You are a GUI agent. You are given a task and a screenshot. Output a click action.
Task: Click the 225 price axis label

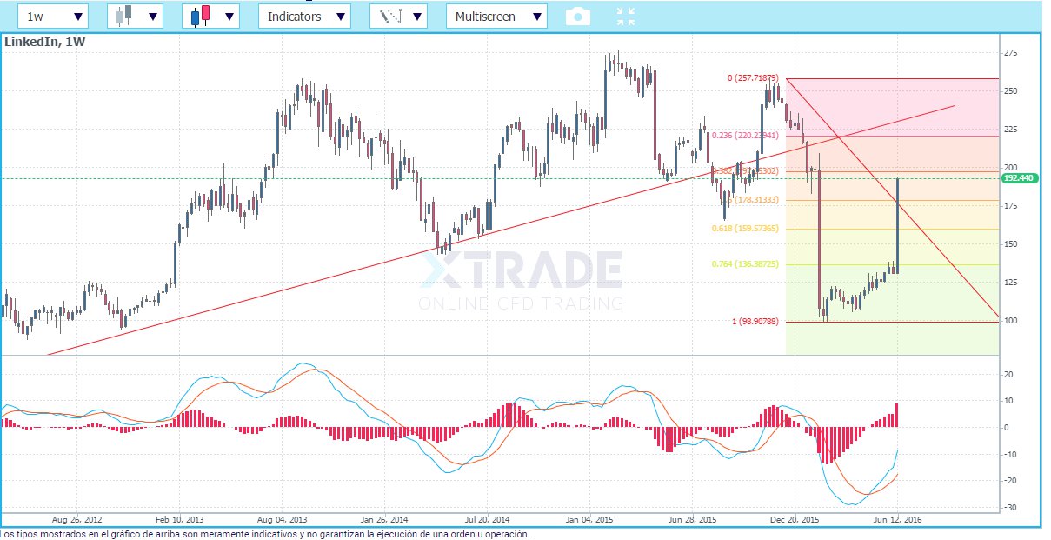click(1011, 130)
